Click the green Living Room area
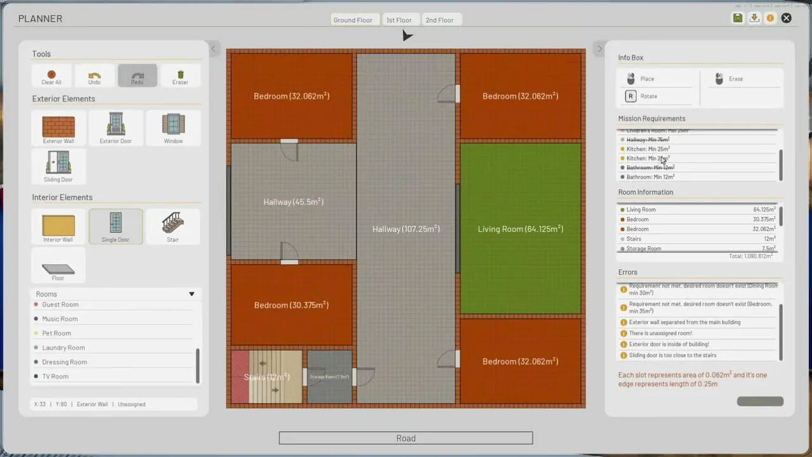 pyautogui.click(x=520, y=228)
